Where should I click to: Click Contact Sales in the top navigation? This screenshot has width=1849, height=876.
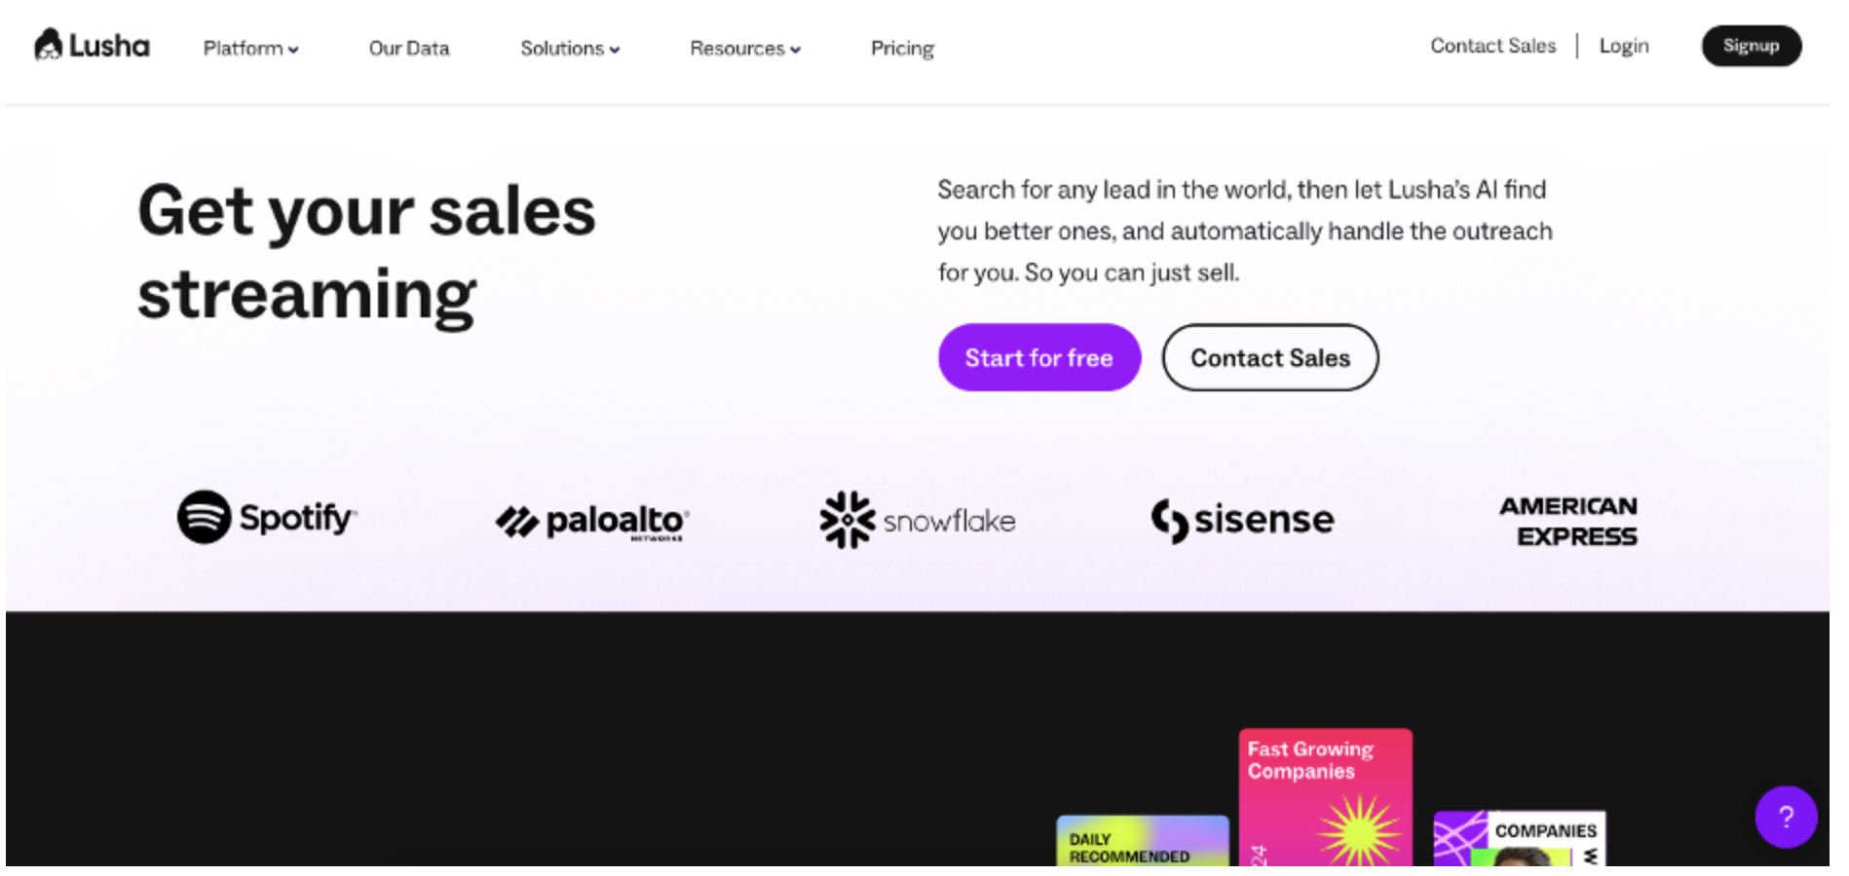pos(1492,46)
